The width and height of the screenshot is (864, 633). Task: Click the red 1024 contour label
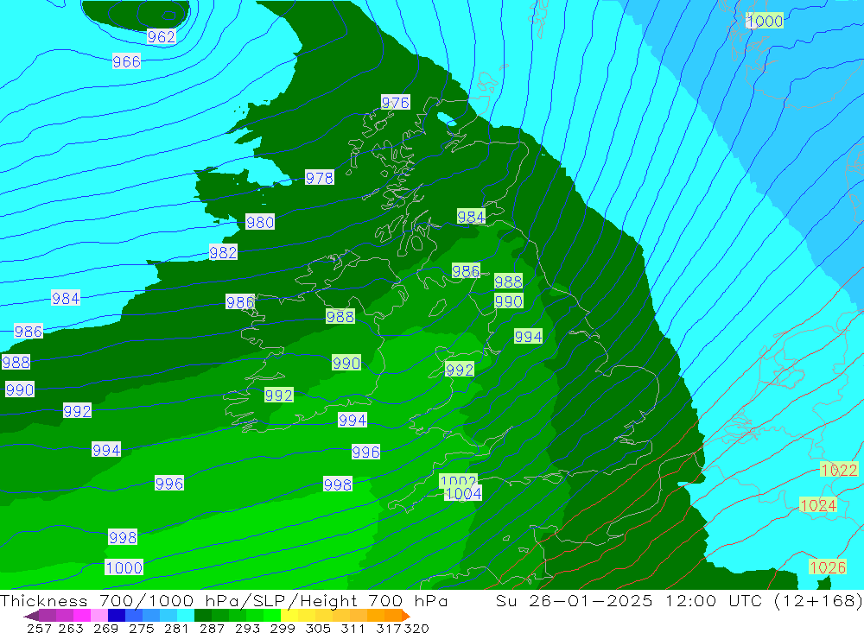pyautogui.click(x=818, y=505)
